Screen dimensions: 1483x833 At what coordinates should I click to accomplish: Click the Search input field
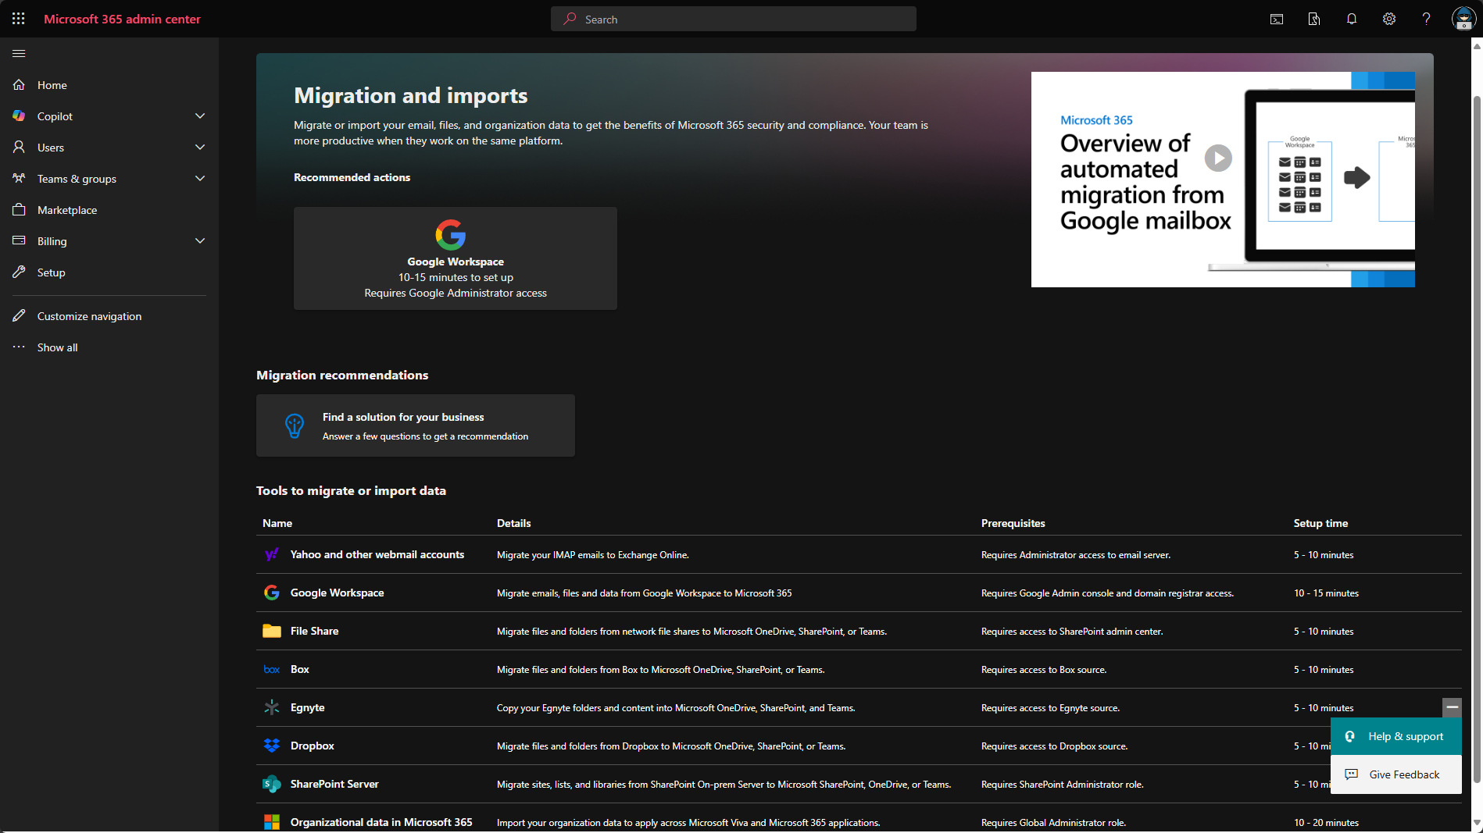(x=734, y=19)
